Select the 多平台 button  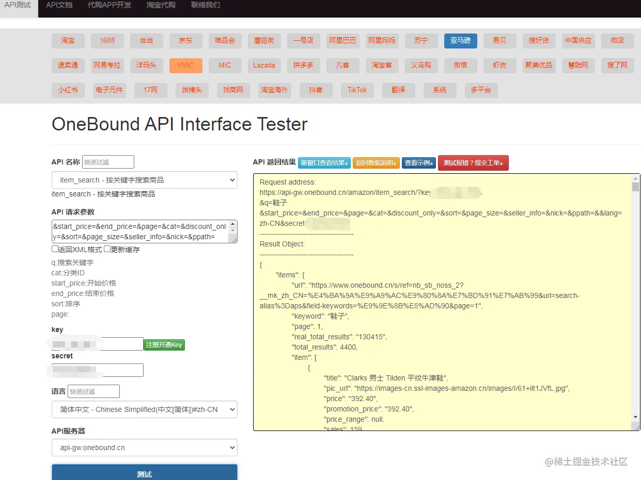481,90
